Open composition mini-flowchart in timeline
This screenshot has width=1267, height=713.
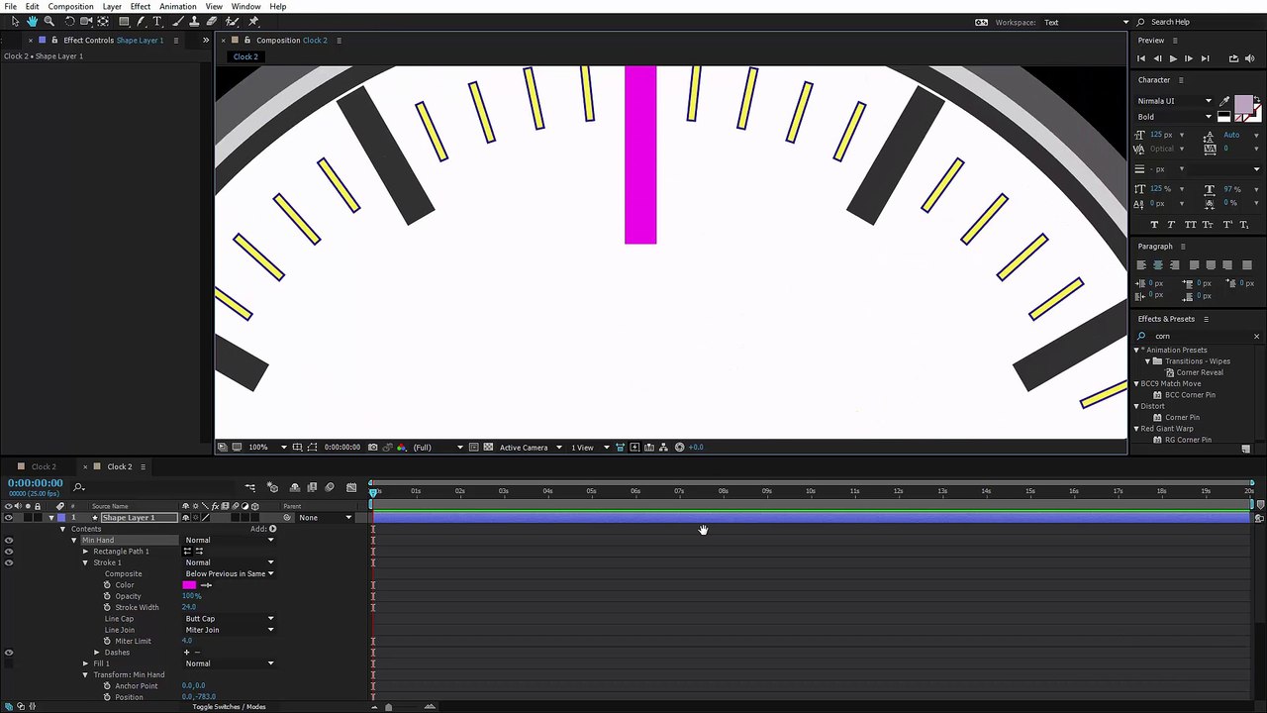coord(249,487)
